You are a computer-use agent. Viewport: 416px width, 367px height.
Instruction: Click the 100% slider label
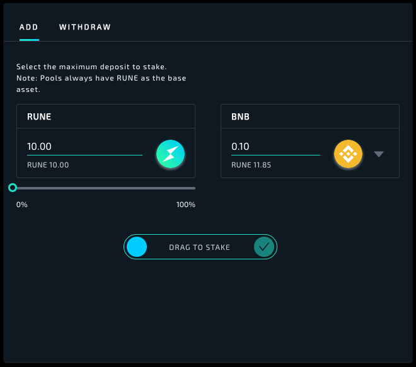pyautogui.click(x=185, y=205)
